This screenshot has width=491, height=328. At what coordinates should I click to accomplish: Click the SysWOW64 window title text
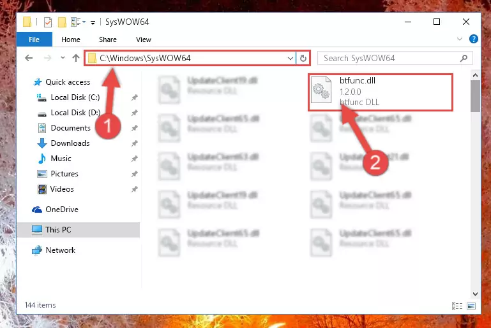pos(127,22)
